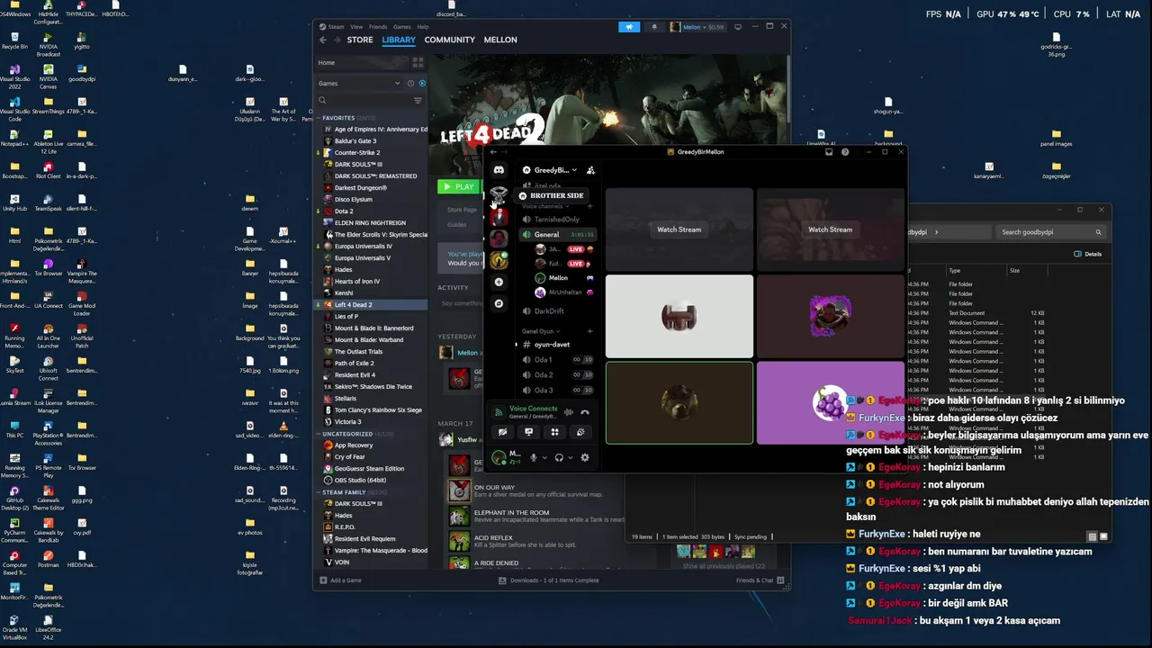Open Steam STORE tab
The width and height of the screenshot is (1152, 648).
pos(360,40)
